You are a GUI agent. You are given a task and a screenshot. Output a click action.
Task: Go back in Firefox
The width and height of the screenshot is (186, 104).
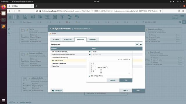(10, 11)
